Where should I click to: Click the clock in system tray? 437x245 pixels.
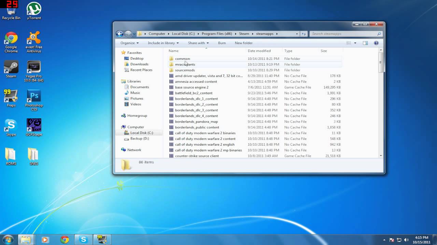tap(422, 240)
